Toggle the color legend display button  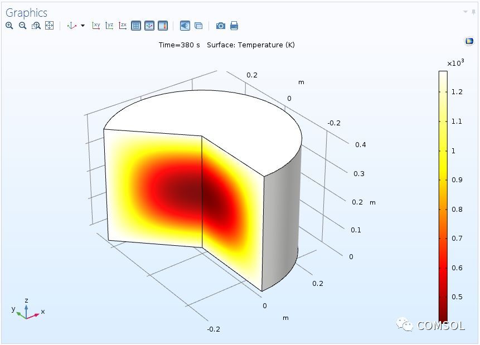point(163,26)
